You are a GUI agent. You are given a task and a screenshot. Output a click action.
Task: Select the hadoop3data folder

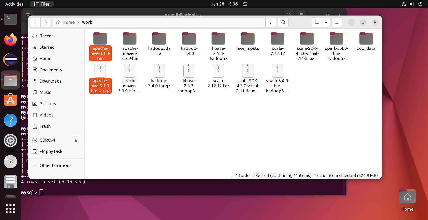click(159, 44)
